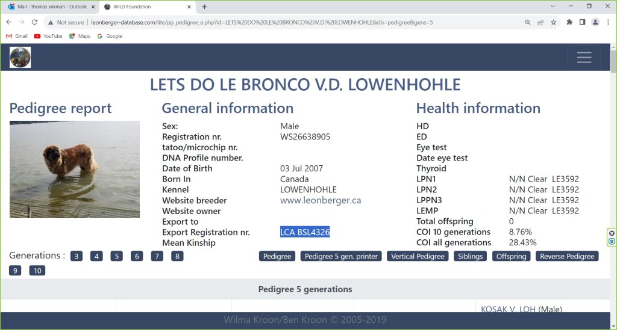Toggle the browser side panel
Viewport: 617px width, 330px height.
tap(583, 22)
